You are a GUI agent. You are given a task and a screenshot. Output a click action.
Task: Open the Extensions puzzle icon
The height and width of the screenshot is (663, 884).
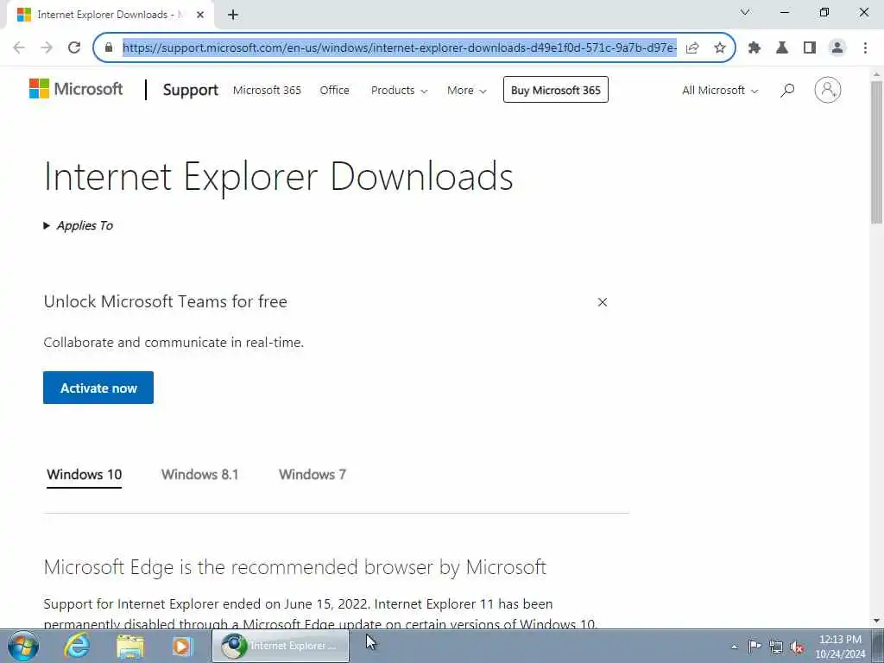tap(755, 47)
